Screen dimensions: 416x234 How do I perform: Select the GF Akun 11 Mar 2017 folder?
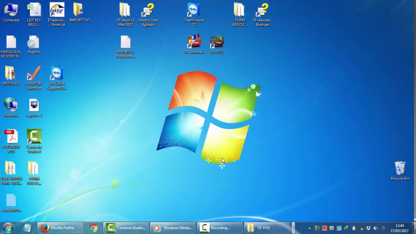click(125, 15)
